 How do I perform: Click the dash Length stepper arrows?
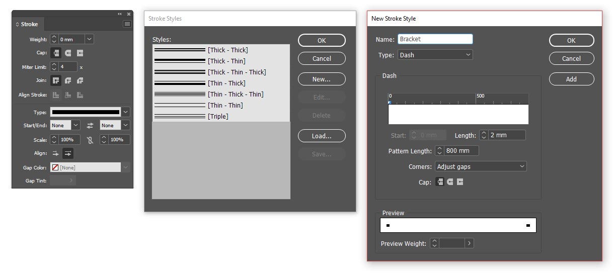(x=484, y=135)
